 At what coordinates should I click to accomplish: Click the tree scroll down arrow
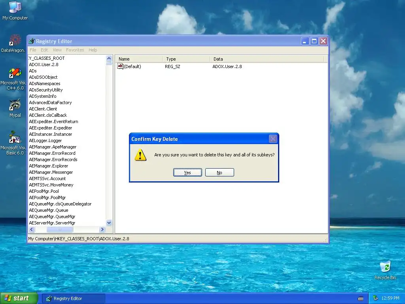(109, 222)
